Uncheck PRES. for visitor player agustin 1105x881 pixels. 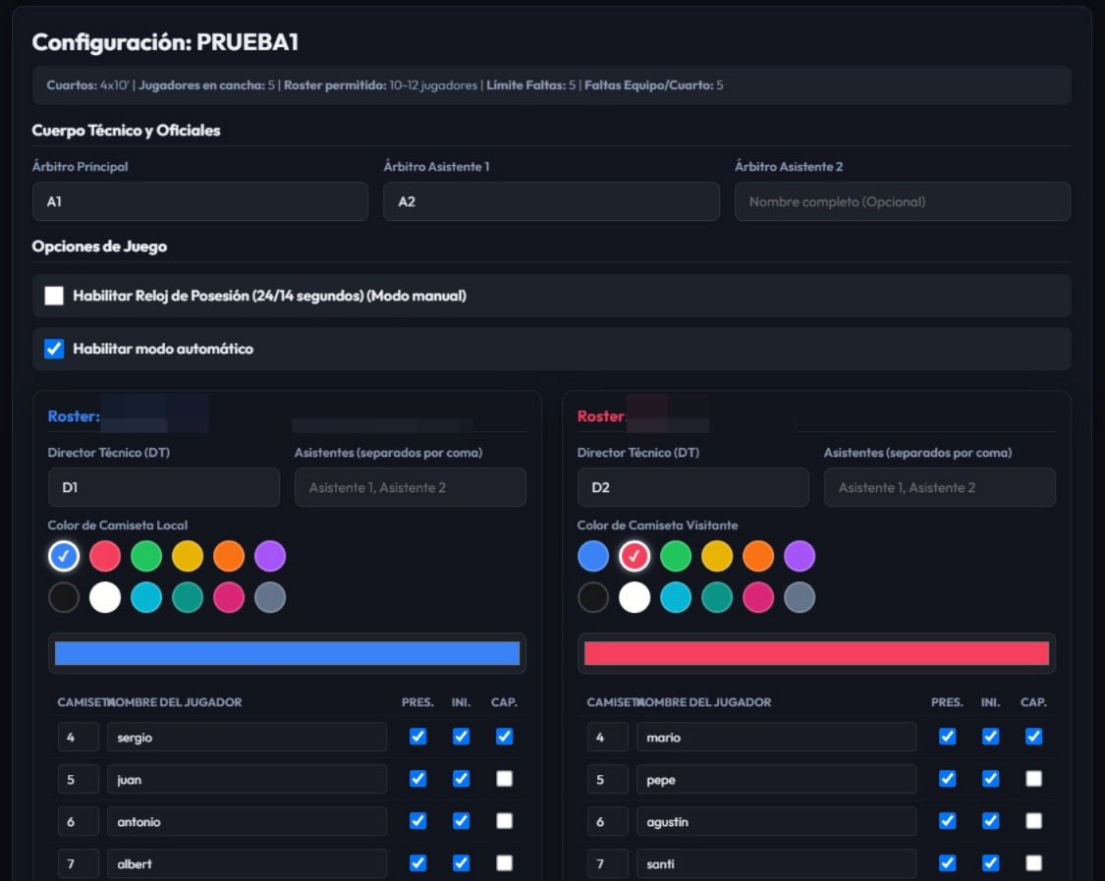click(x=947, y=821)
